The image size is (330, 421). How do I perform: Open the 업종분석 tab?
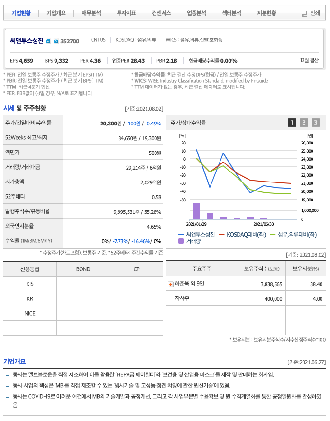[197, 13]
